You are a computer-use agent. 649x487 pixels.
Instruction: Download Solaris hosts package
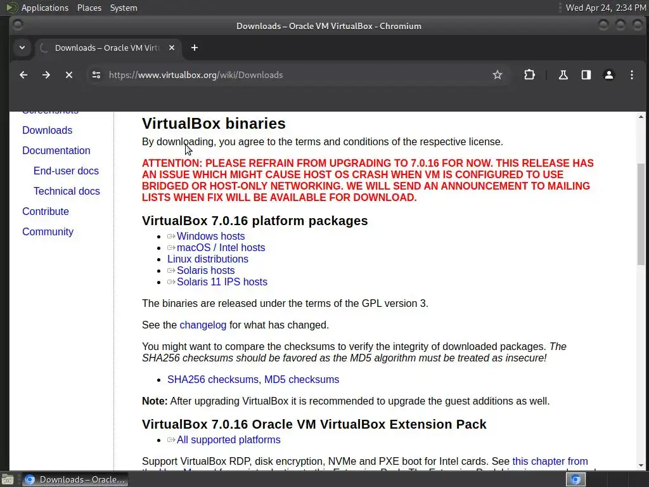[206, 270]
